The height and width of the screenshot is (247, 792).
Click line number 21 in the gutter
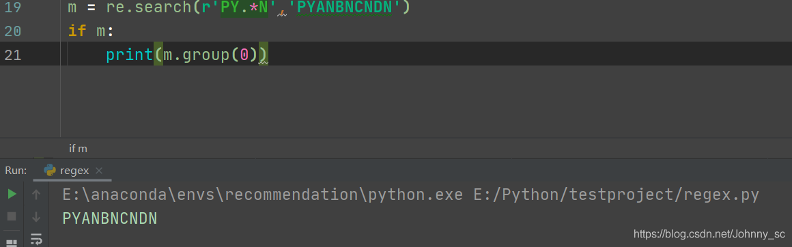click(12, 55)
